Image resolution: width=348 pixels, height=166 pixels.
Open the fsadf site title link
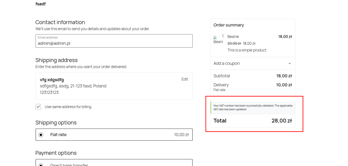41,4
